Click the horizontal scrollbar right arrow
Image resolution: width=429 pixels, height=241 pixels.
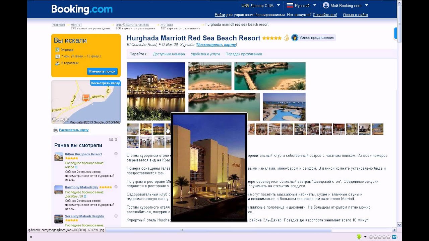[x=394, y=230]
